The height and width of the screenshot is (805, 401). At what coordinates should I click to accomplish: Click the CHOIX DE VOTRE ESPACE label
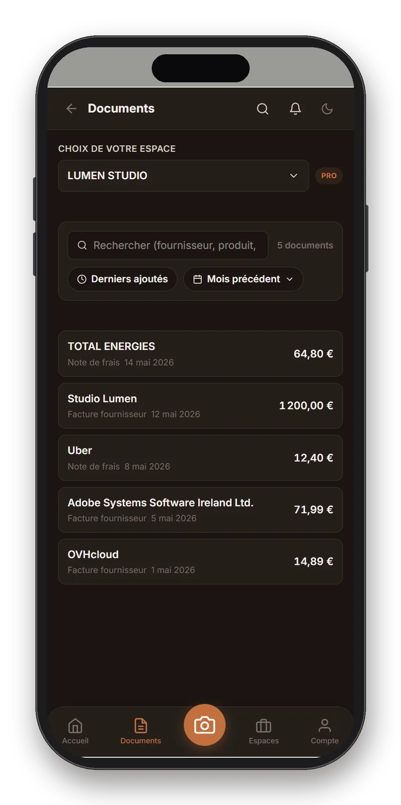tap(117, 149)
